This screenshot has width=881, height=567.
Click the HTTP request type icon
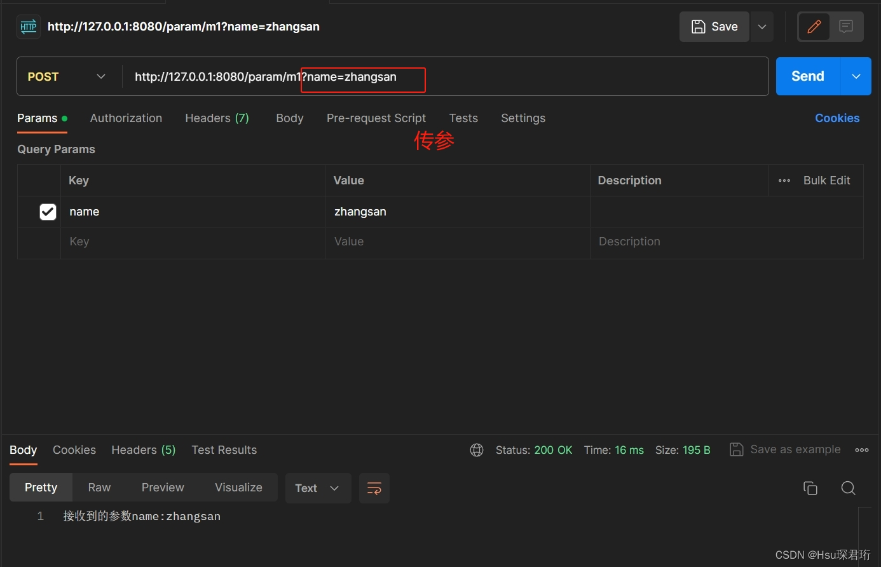(x=28, y=27)
